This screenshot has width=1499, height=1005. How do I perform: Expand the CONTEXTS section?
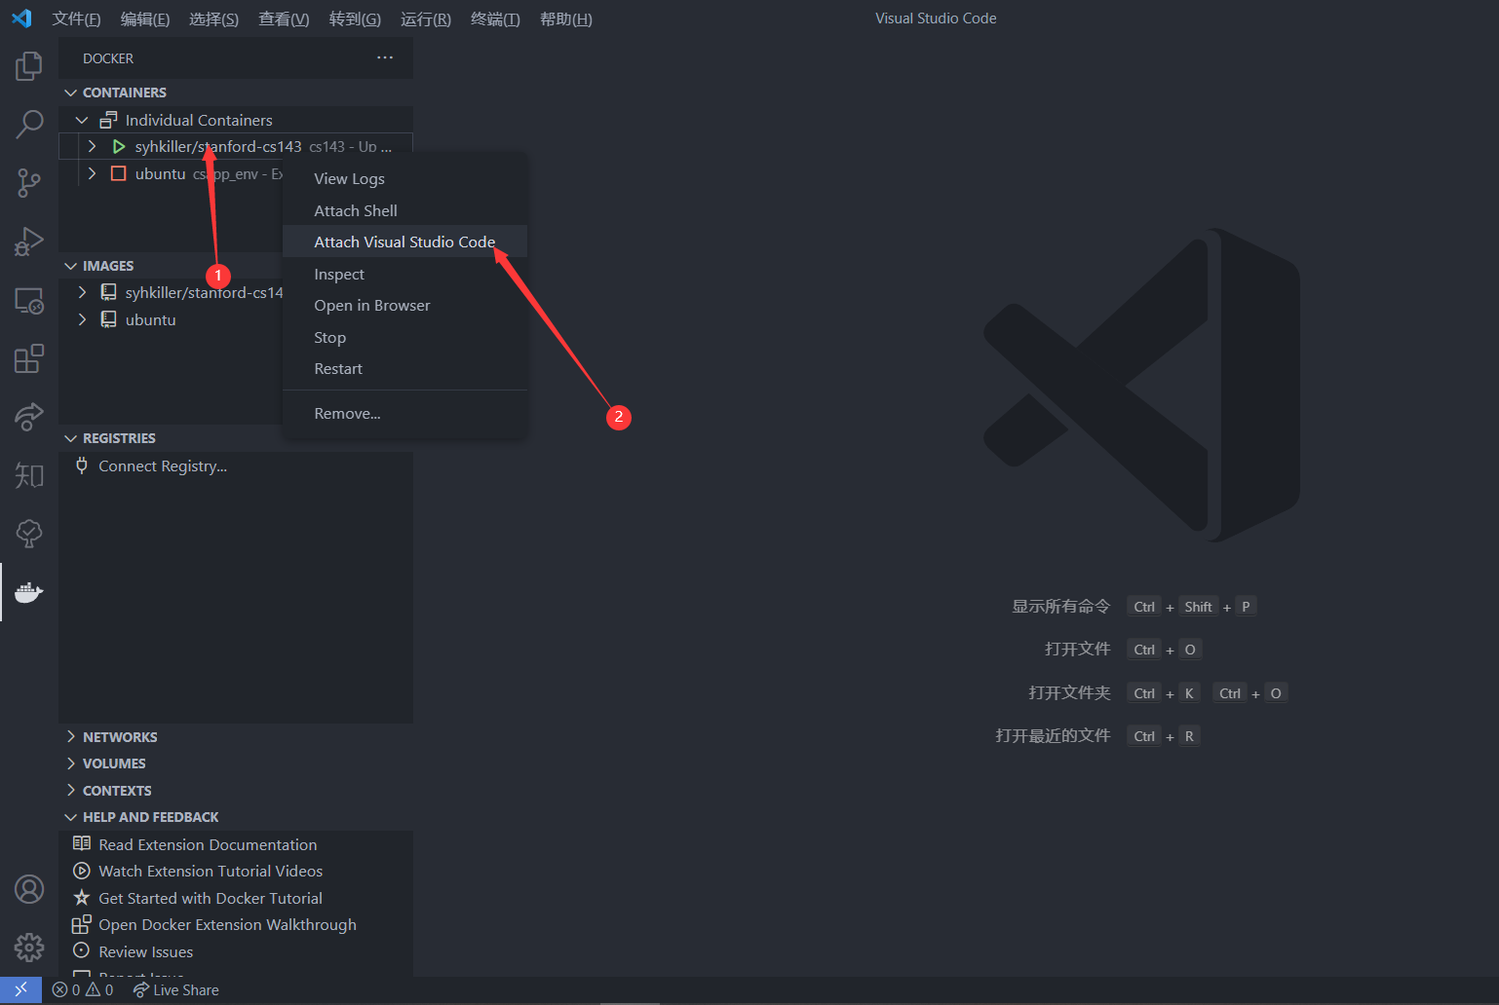tap(70, 791)
